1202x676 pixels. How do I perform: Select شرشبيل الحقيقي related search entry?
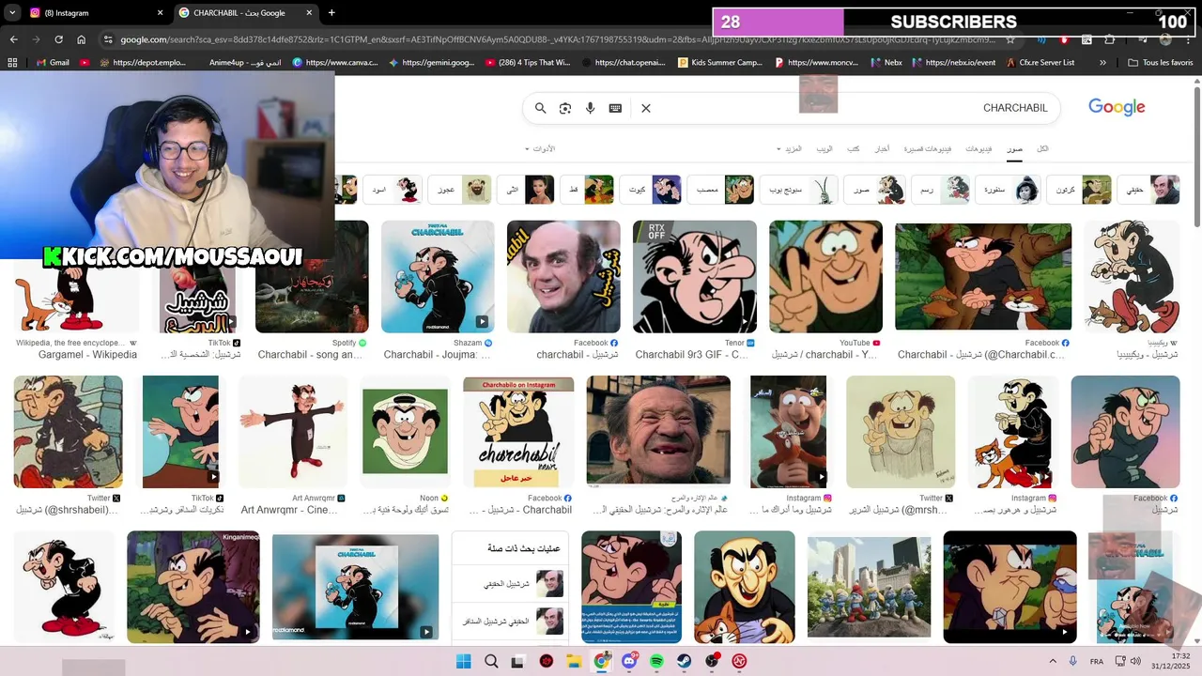(510, 584)
